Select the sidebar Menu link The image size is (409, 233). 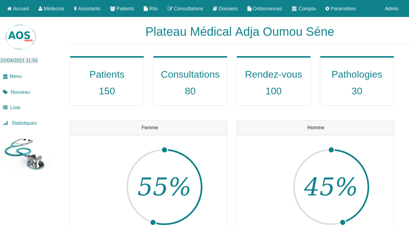[12, 76]
